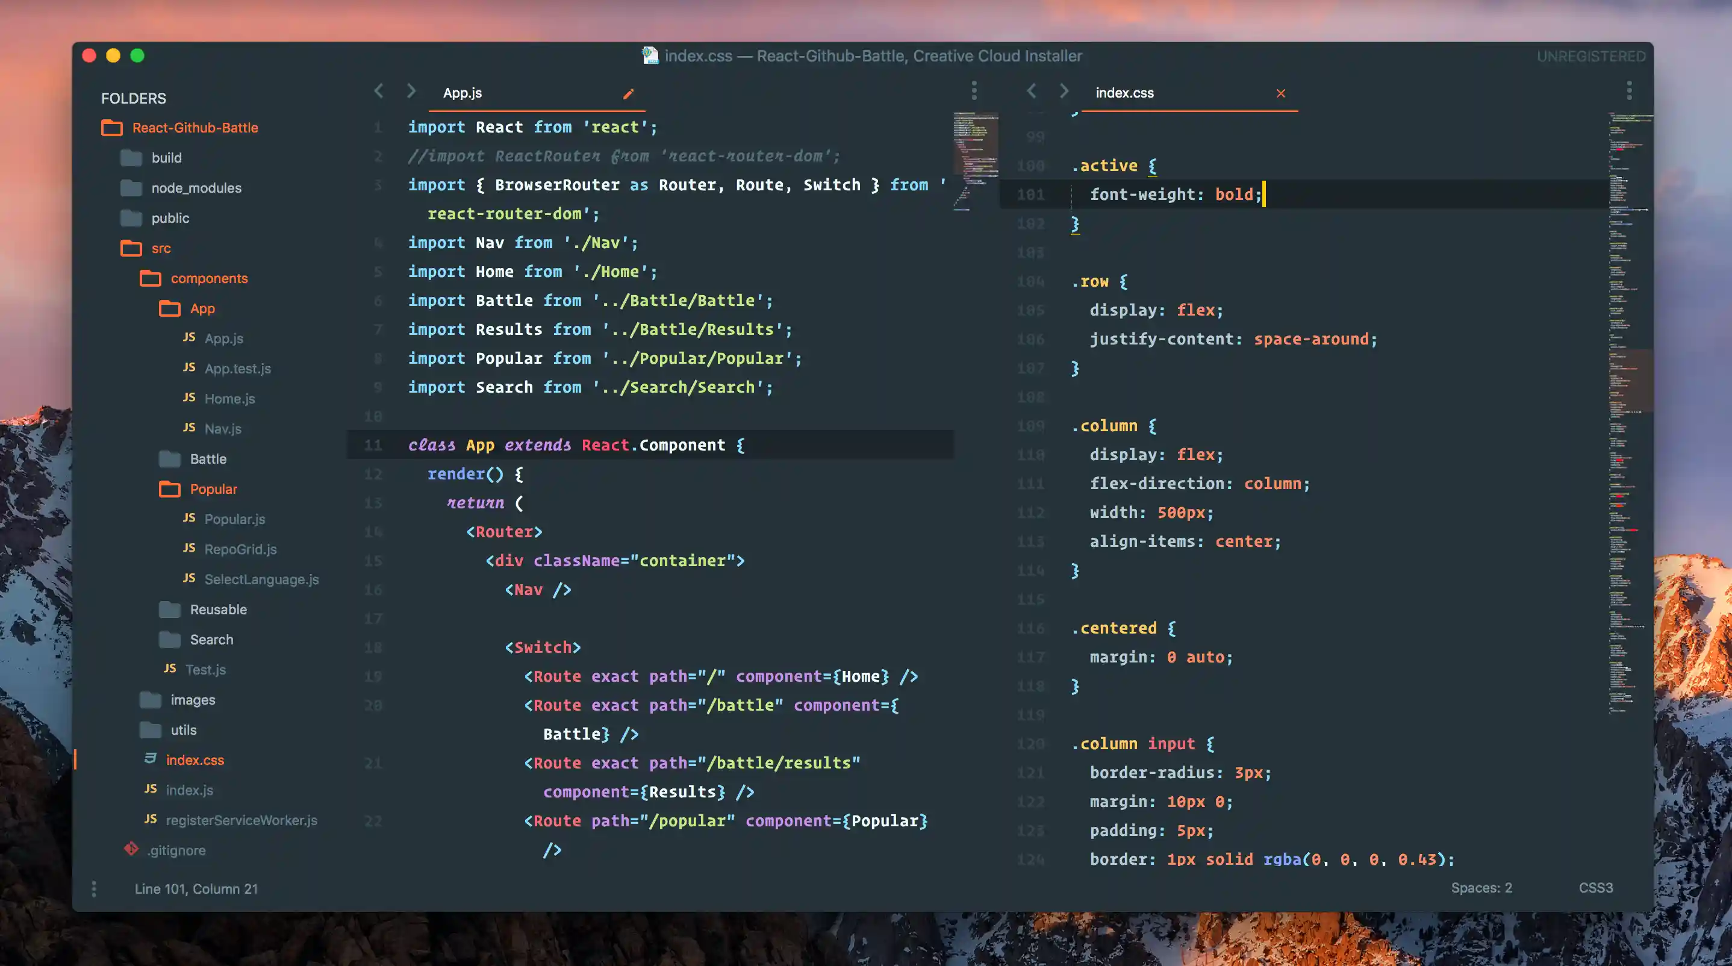Open SelectLanguage.js from the sidebar
This screenshot has width=1732, height=966.
tap(261, 579)
